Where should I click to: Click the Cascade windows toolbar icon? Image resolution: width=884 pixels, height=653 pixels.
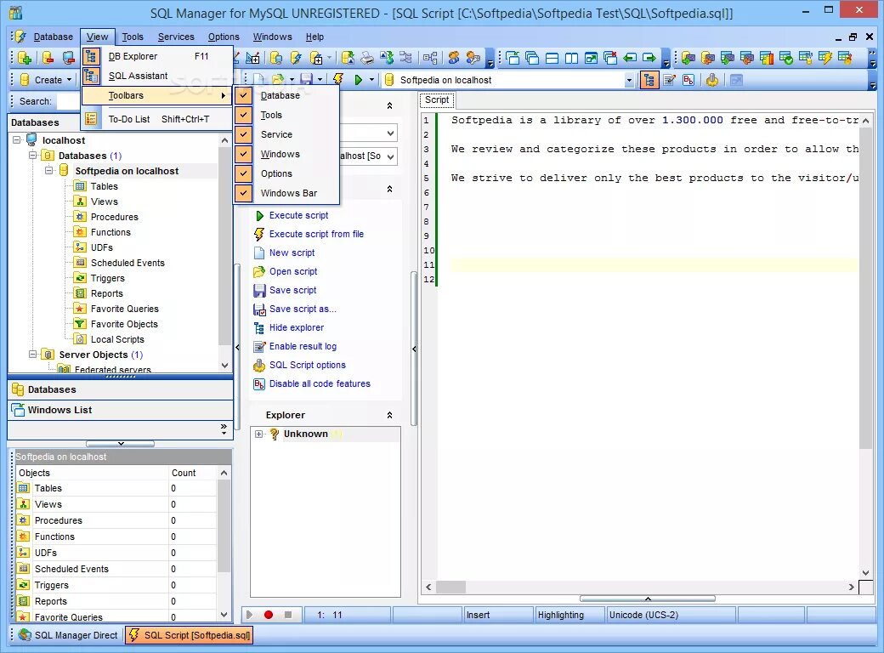(x=532, y=58)
